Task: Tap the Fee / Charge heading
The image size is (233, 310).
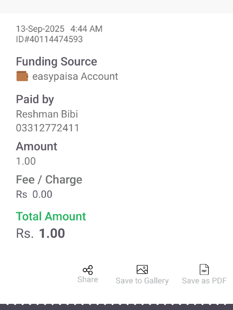Action: click(x=49, y=180)
